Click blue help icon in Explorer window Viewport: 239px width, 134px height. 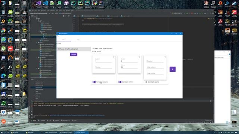tap(229, 54)
